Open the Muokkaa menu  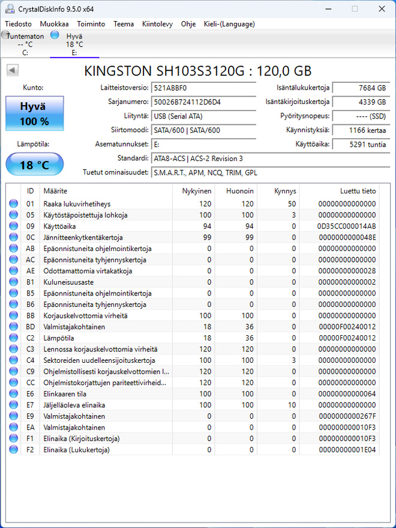[x=54, y=24]
